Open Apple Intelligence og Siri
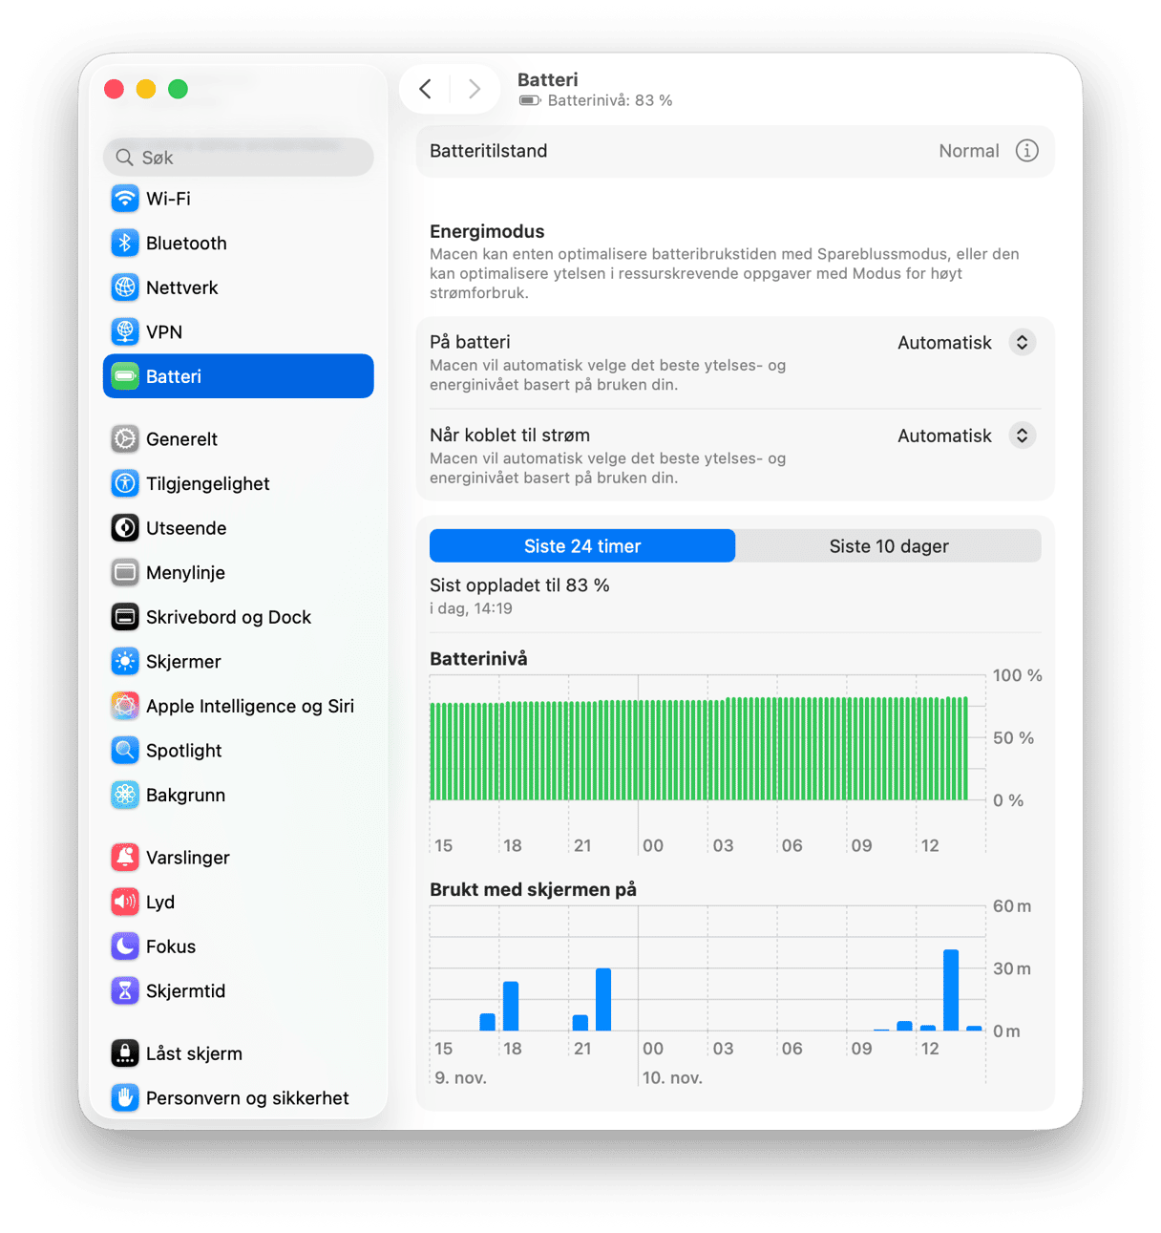Image resolution: width=1161 pixels, height=1233 pixels. coord(238,706)
